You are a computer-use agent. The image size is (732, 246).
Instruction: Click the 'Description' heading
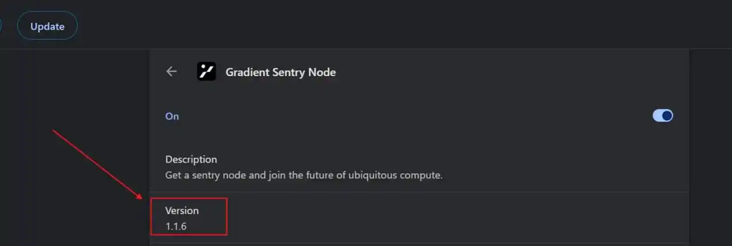tap(191, 159)
